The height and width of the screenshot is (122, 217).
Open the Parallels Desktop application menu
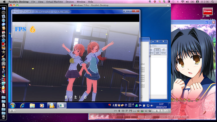18,2
